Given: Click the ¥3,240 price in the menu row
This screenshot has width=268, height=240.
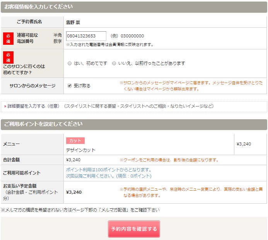Looking at the screenshot, I should (x=244, y=144).
